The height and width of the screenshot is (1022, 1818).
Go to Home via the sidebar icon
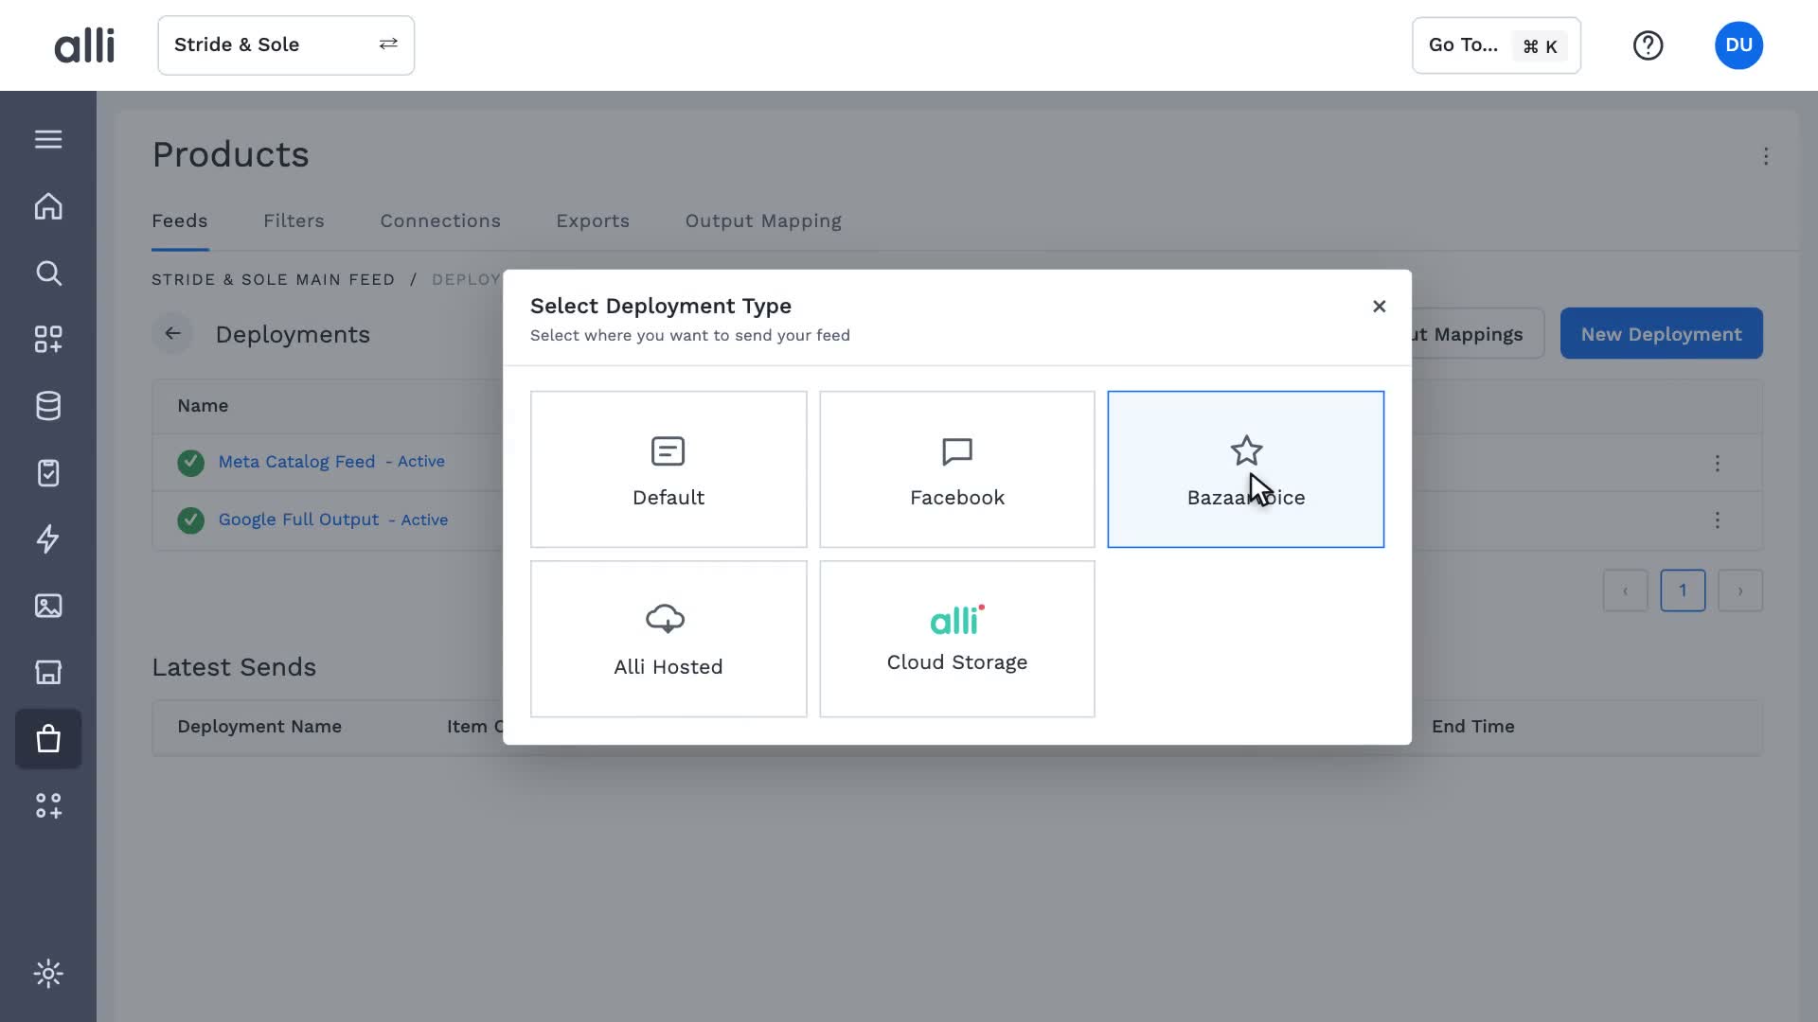(x=48, y=206)
